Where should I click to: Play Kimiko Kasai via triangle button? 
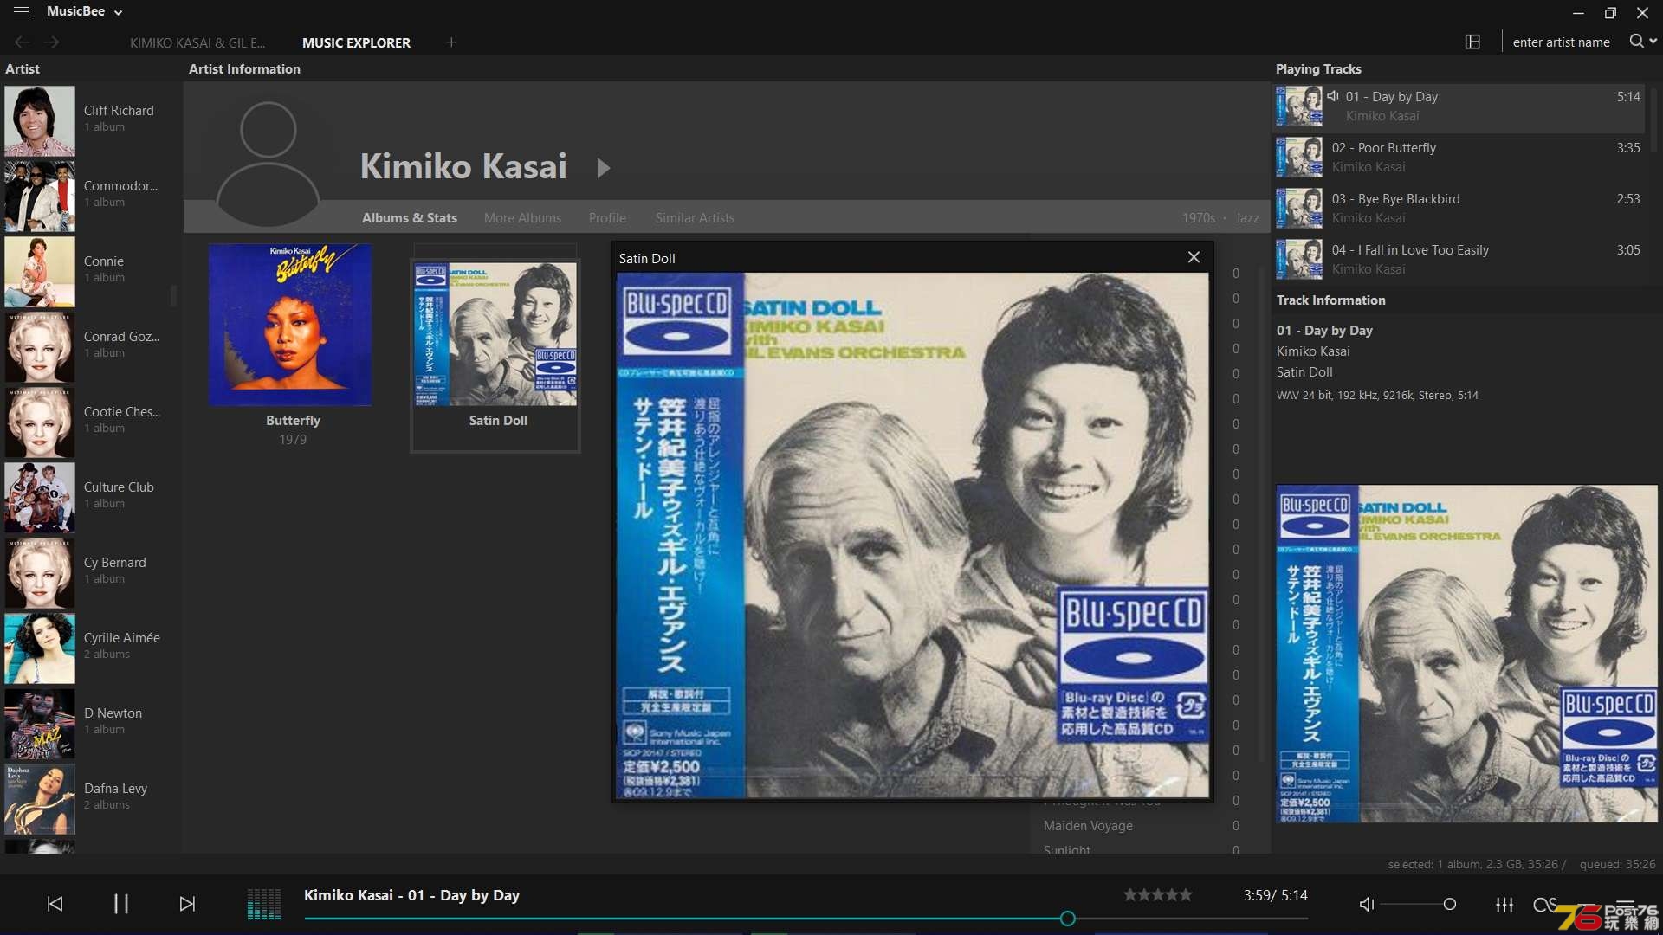click(604, 167)
